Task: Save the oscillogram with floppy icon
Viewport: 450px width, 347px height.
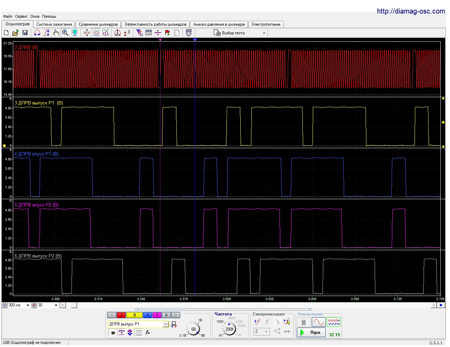Action: pyautogui.click(x=25, y=33)
